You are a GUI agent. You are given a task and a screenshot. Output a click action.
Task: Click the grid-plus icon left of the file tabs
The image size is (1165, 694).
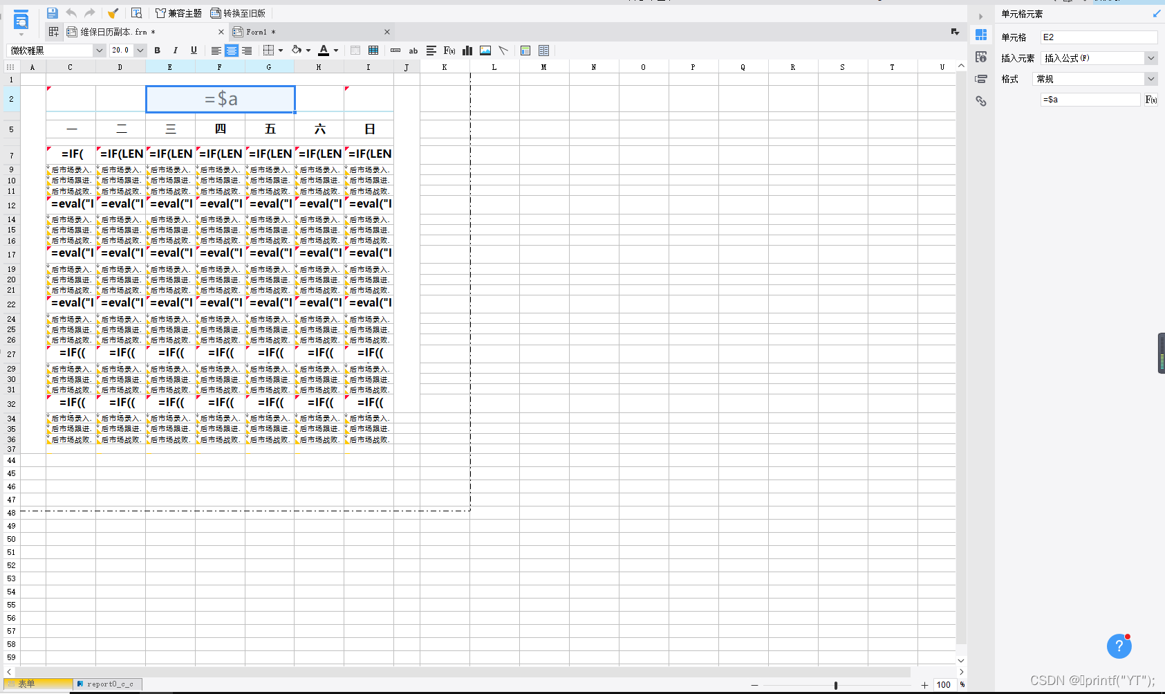54,32
